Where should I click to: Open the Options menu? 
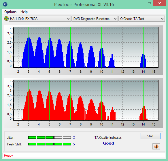pos(10,12)
